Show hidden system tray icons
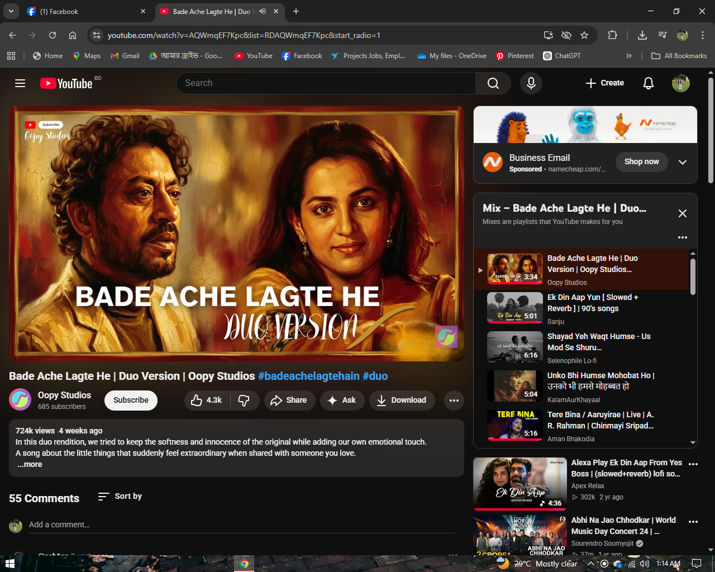 click(x=590, y=564)
